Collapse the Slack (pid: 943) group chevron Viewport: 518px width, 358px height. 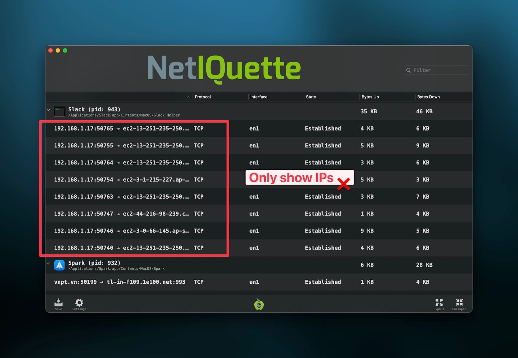tap(48, 110)
